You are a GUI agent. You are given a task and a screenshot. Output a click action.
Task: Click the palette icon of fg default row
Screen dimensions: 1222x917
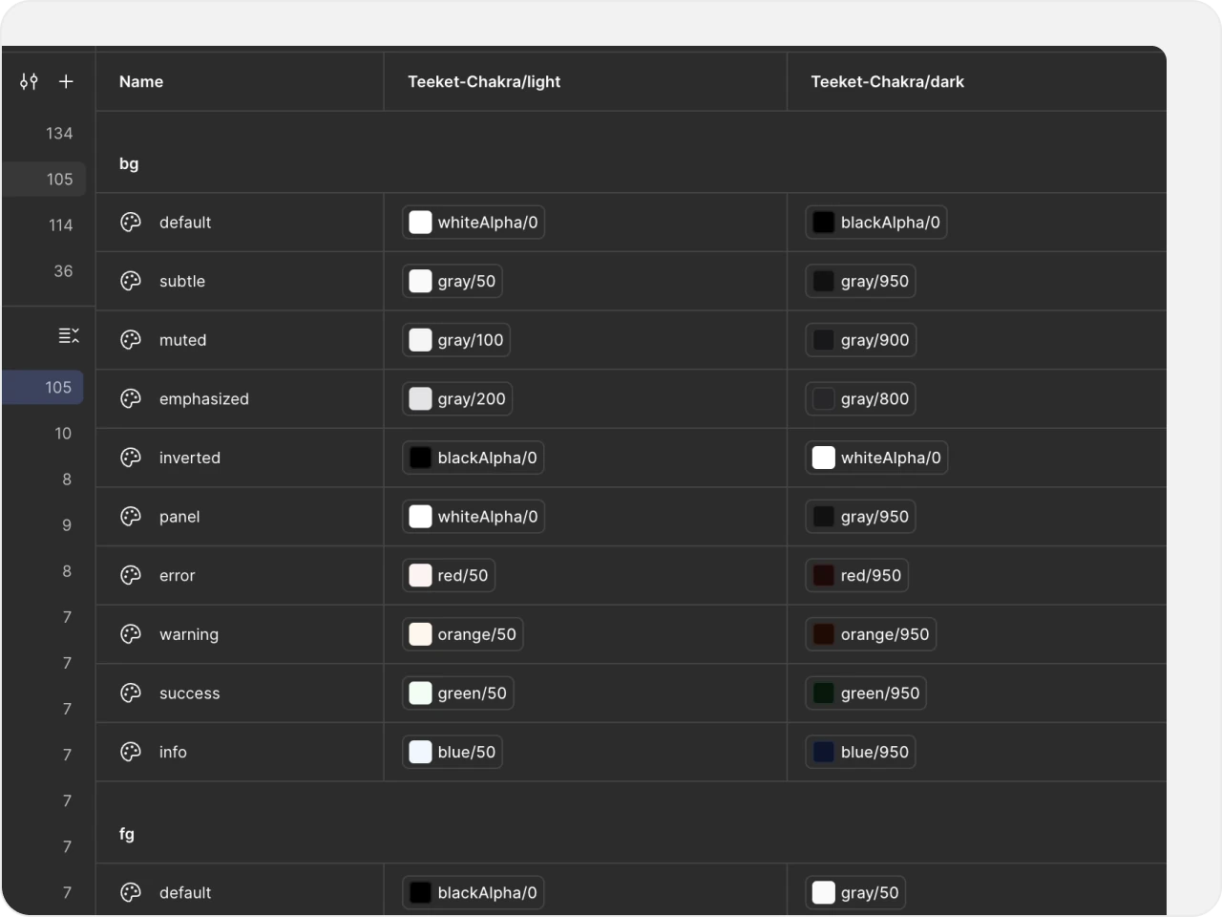coord(131,892)
